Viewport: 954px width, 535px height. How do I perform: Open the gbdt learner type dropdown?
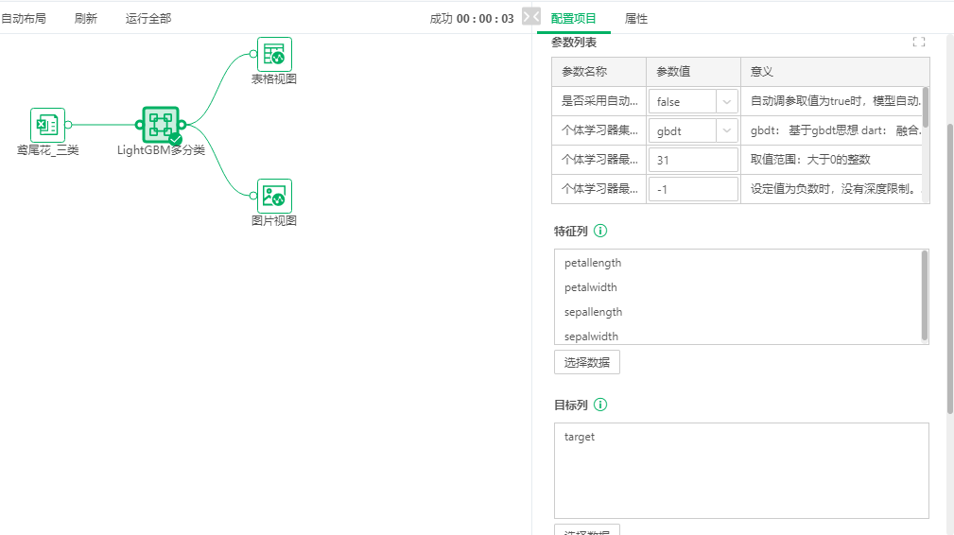[x=693, y=130]
